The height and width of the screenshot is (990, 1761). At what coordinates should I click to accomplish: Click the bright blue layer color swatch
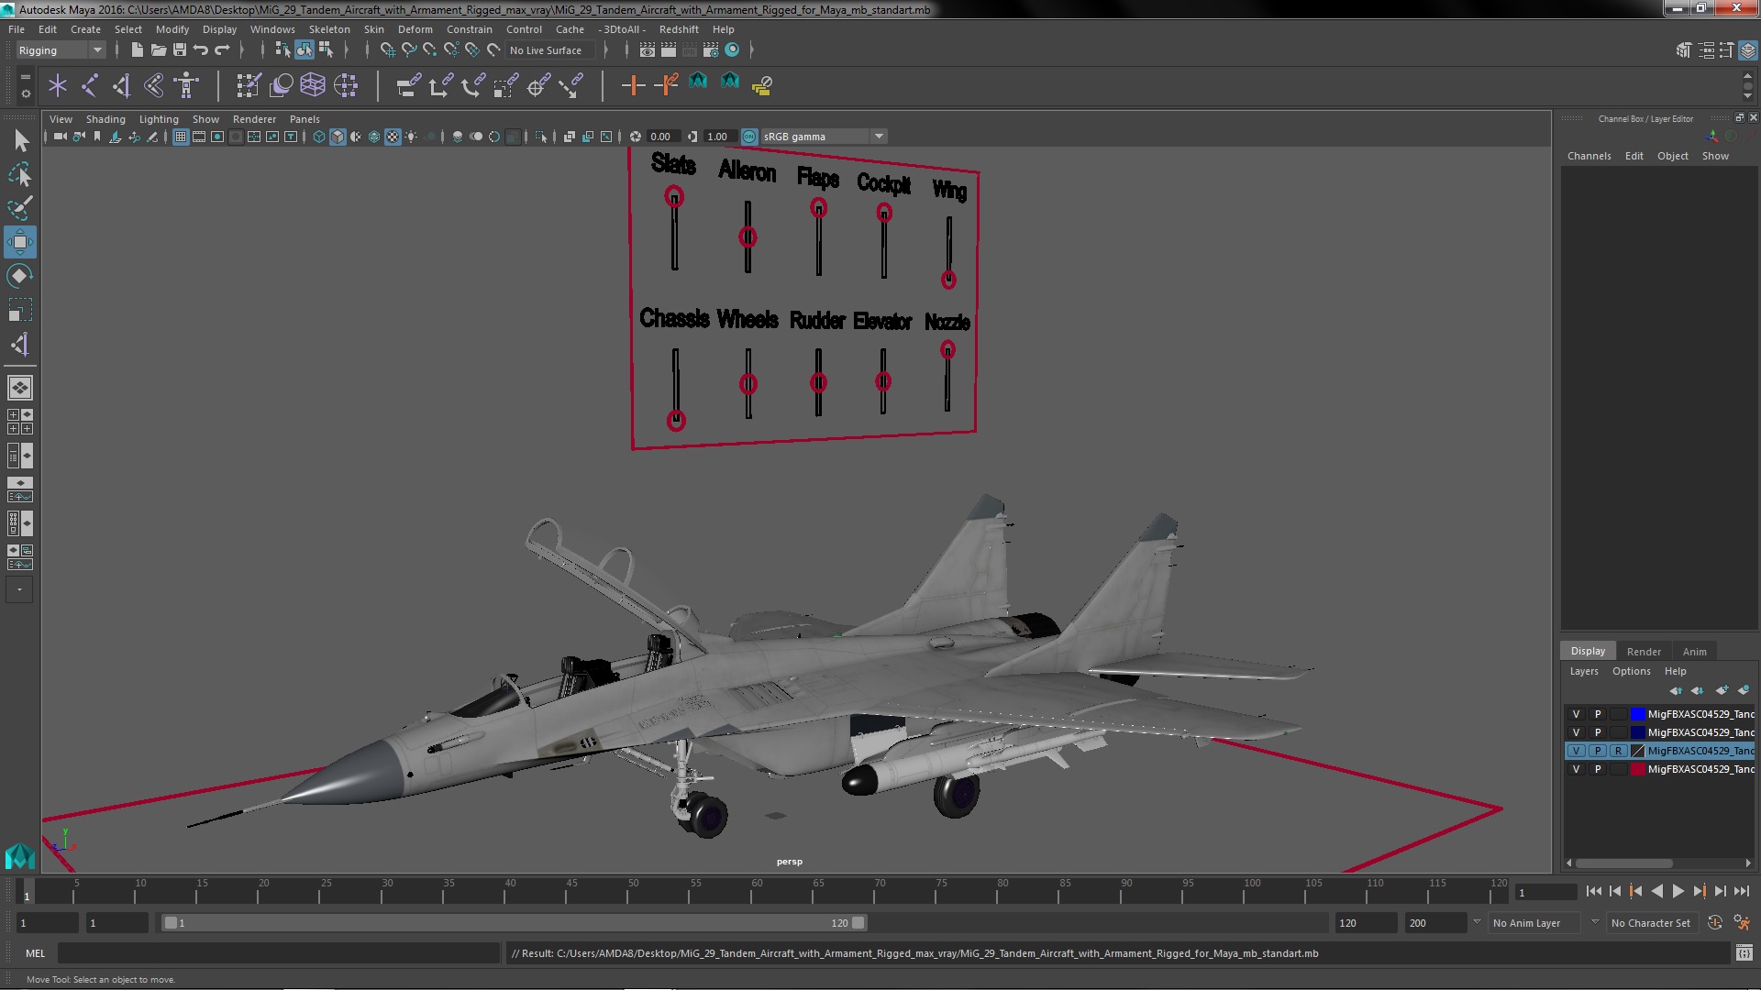pyautogui.click(x=1637, y=714)
